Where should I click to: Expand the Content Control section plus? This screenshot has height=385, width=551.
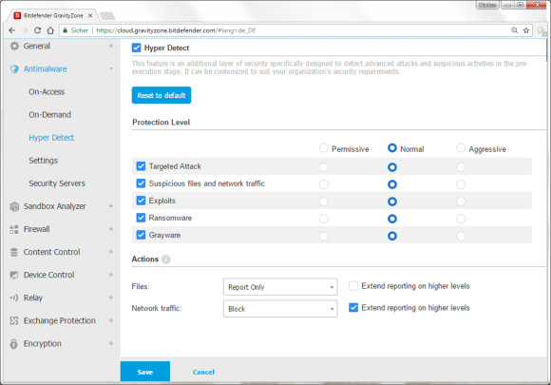(x=111, y=252)
